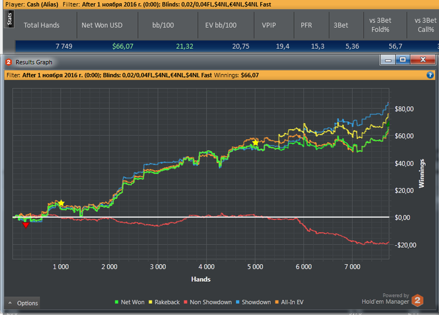The image size is (439, 315).
Task: Click the vs 3Bet Fold% column header
Action: (380, 25)
